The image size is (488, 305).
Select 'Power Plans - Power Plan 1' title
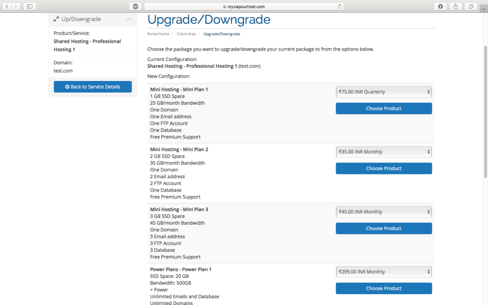click(x=181, y=270)
